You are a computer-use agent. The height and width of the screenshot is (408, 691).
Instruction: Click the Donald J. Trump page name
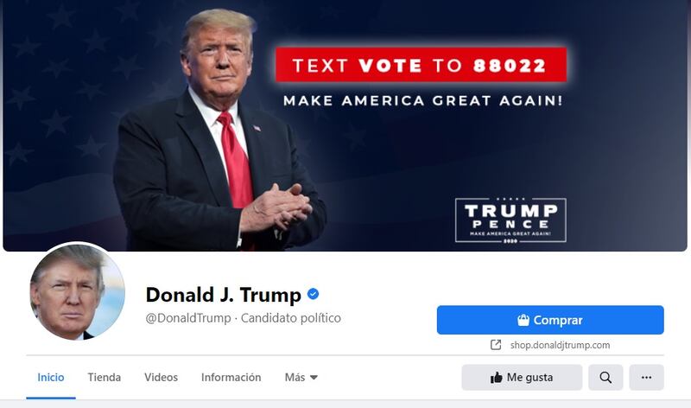click(x=224, y=295)
